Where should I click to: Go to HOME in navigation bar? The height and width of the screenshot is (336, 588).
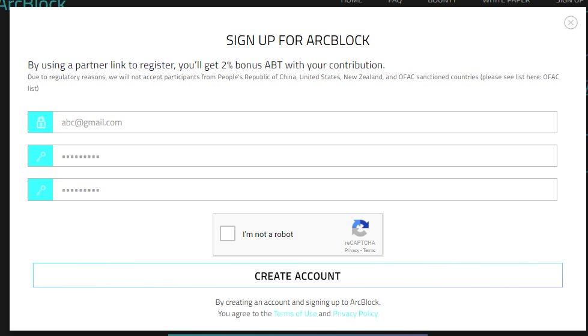tap(351, 2)
